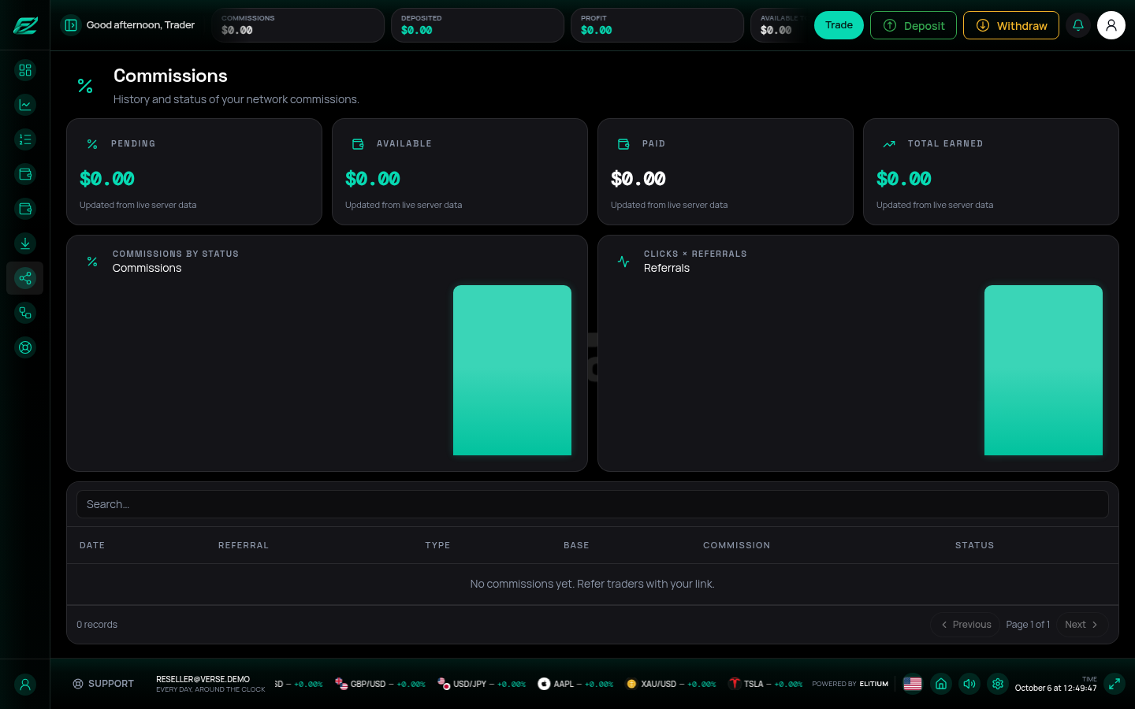Toggle fullscreen with the expand arrows icon
Screen dimensions: 1135x709
1115,684
